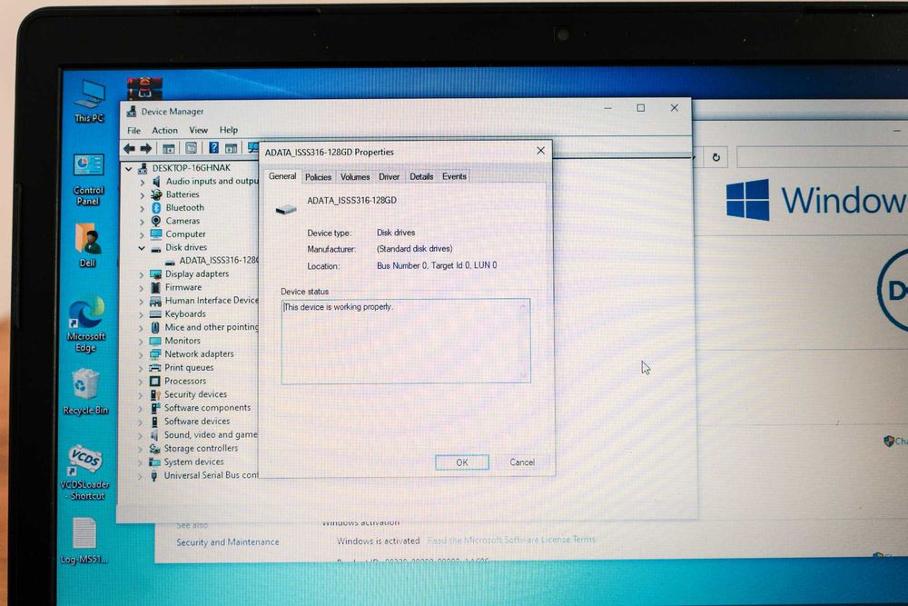The width and height of the screenshot is (908, 606).
Task: Click the refresh button in the System window
Action: coord(716,157)
